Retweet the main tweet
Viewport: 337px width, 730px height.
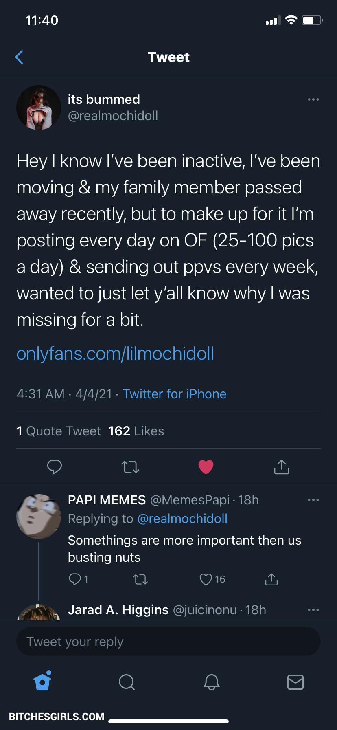pyautogui.click(x=130, y=466)
